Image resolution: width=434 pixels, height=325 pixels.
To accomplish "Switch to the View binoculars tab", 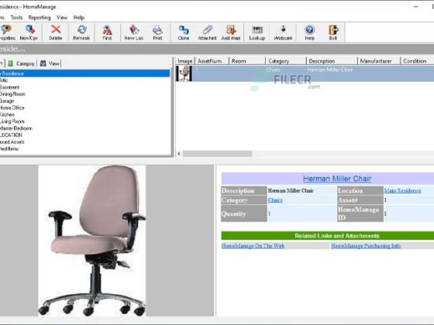I will (50, 63).
